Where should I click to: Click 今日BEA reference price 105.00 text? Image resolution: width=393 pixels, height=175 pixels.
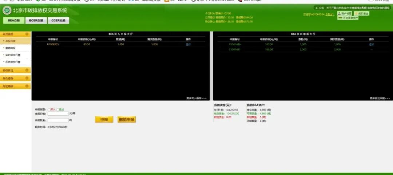[x=218, y=13]
